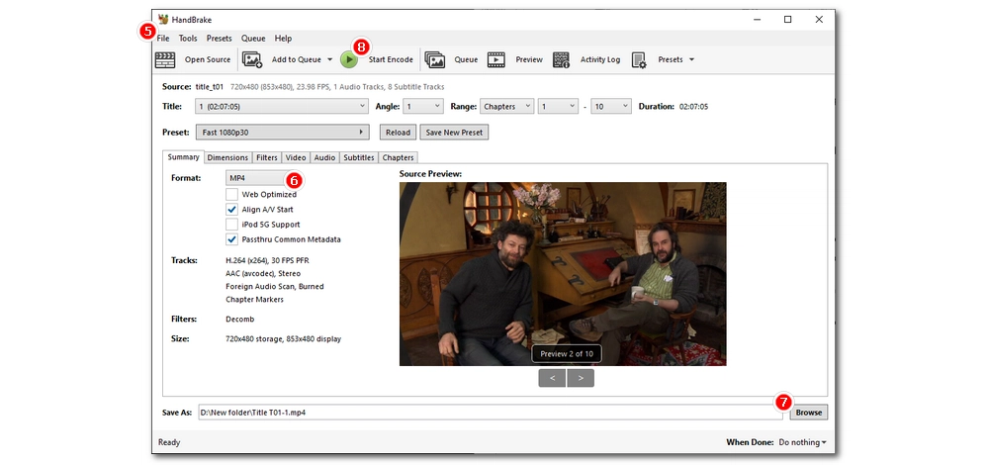989x465 pixels.
Task: Click Save New Preset button
Action: 454,133
